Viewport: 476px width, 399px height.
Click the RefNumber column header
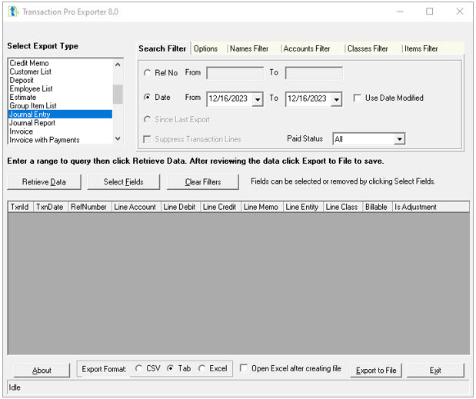pyautogui.click(x=90, y=207)
